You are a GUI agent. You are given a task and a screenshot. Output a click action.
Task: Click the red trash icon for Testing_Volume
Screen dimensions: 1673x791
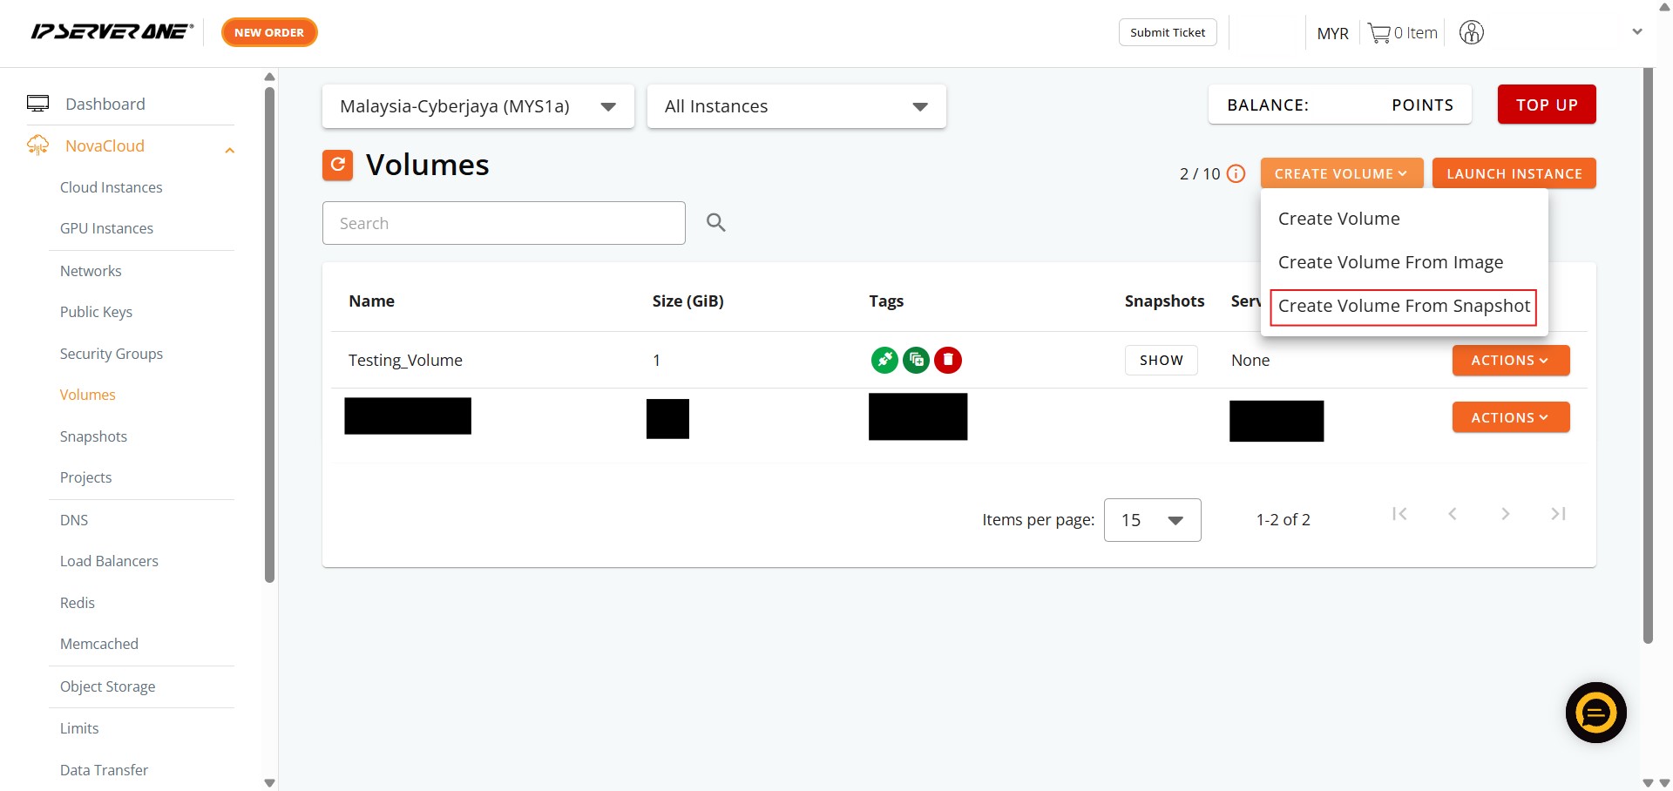(x=948, y=360)
